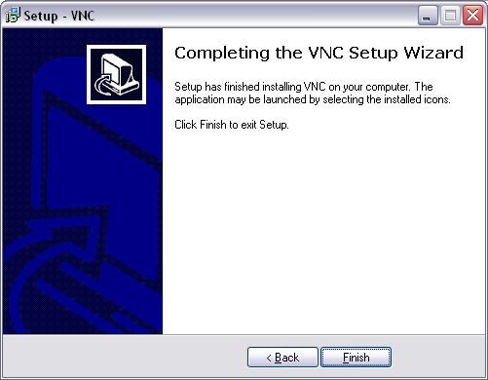Screen dimensions: 488x380
Task: Click the "Setup - VNC" title text
Action: click(x=59, y=16)
